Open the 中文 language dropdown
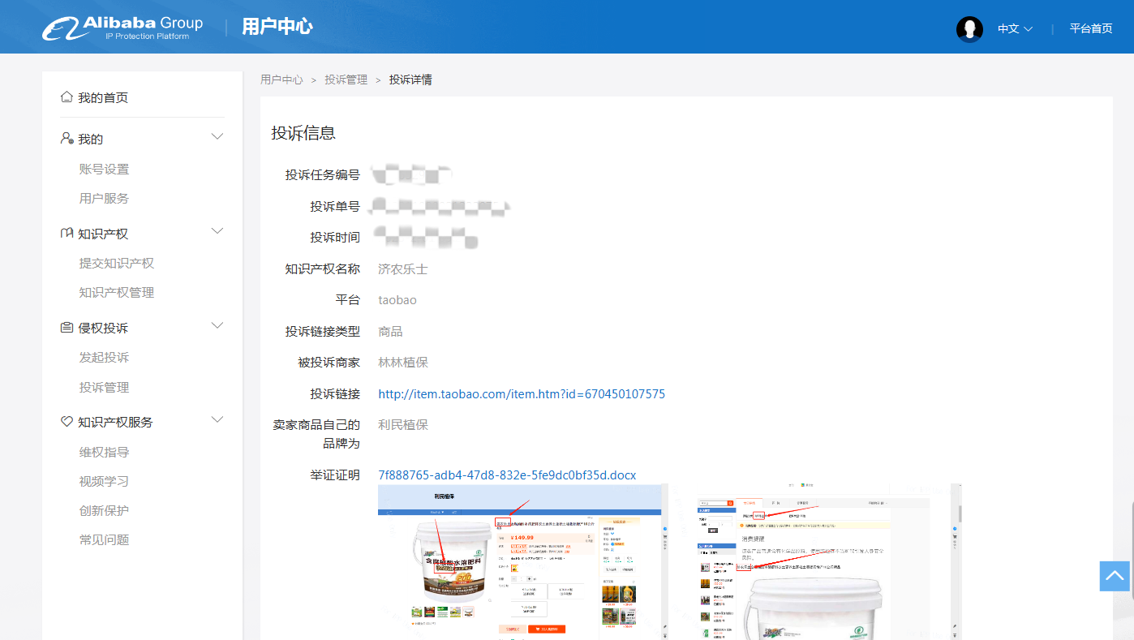 pos(1015,28)
